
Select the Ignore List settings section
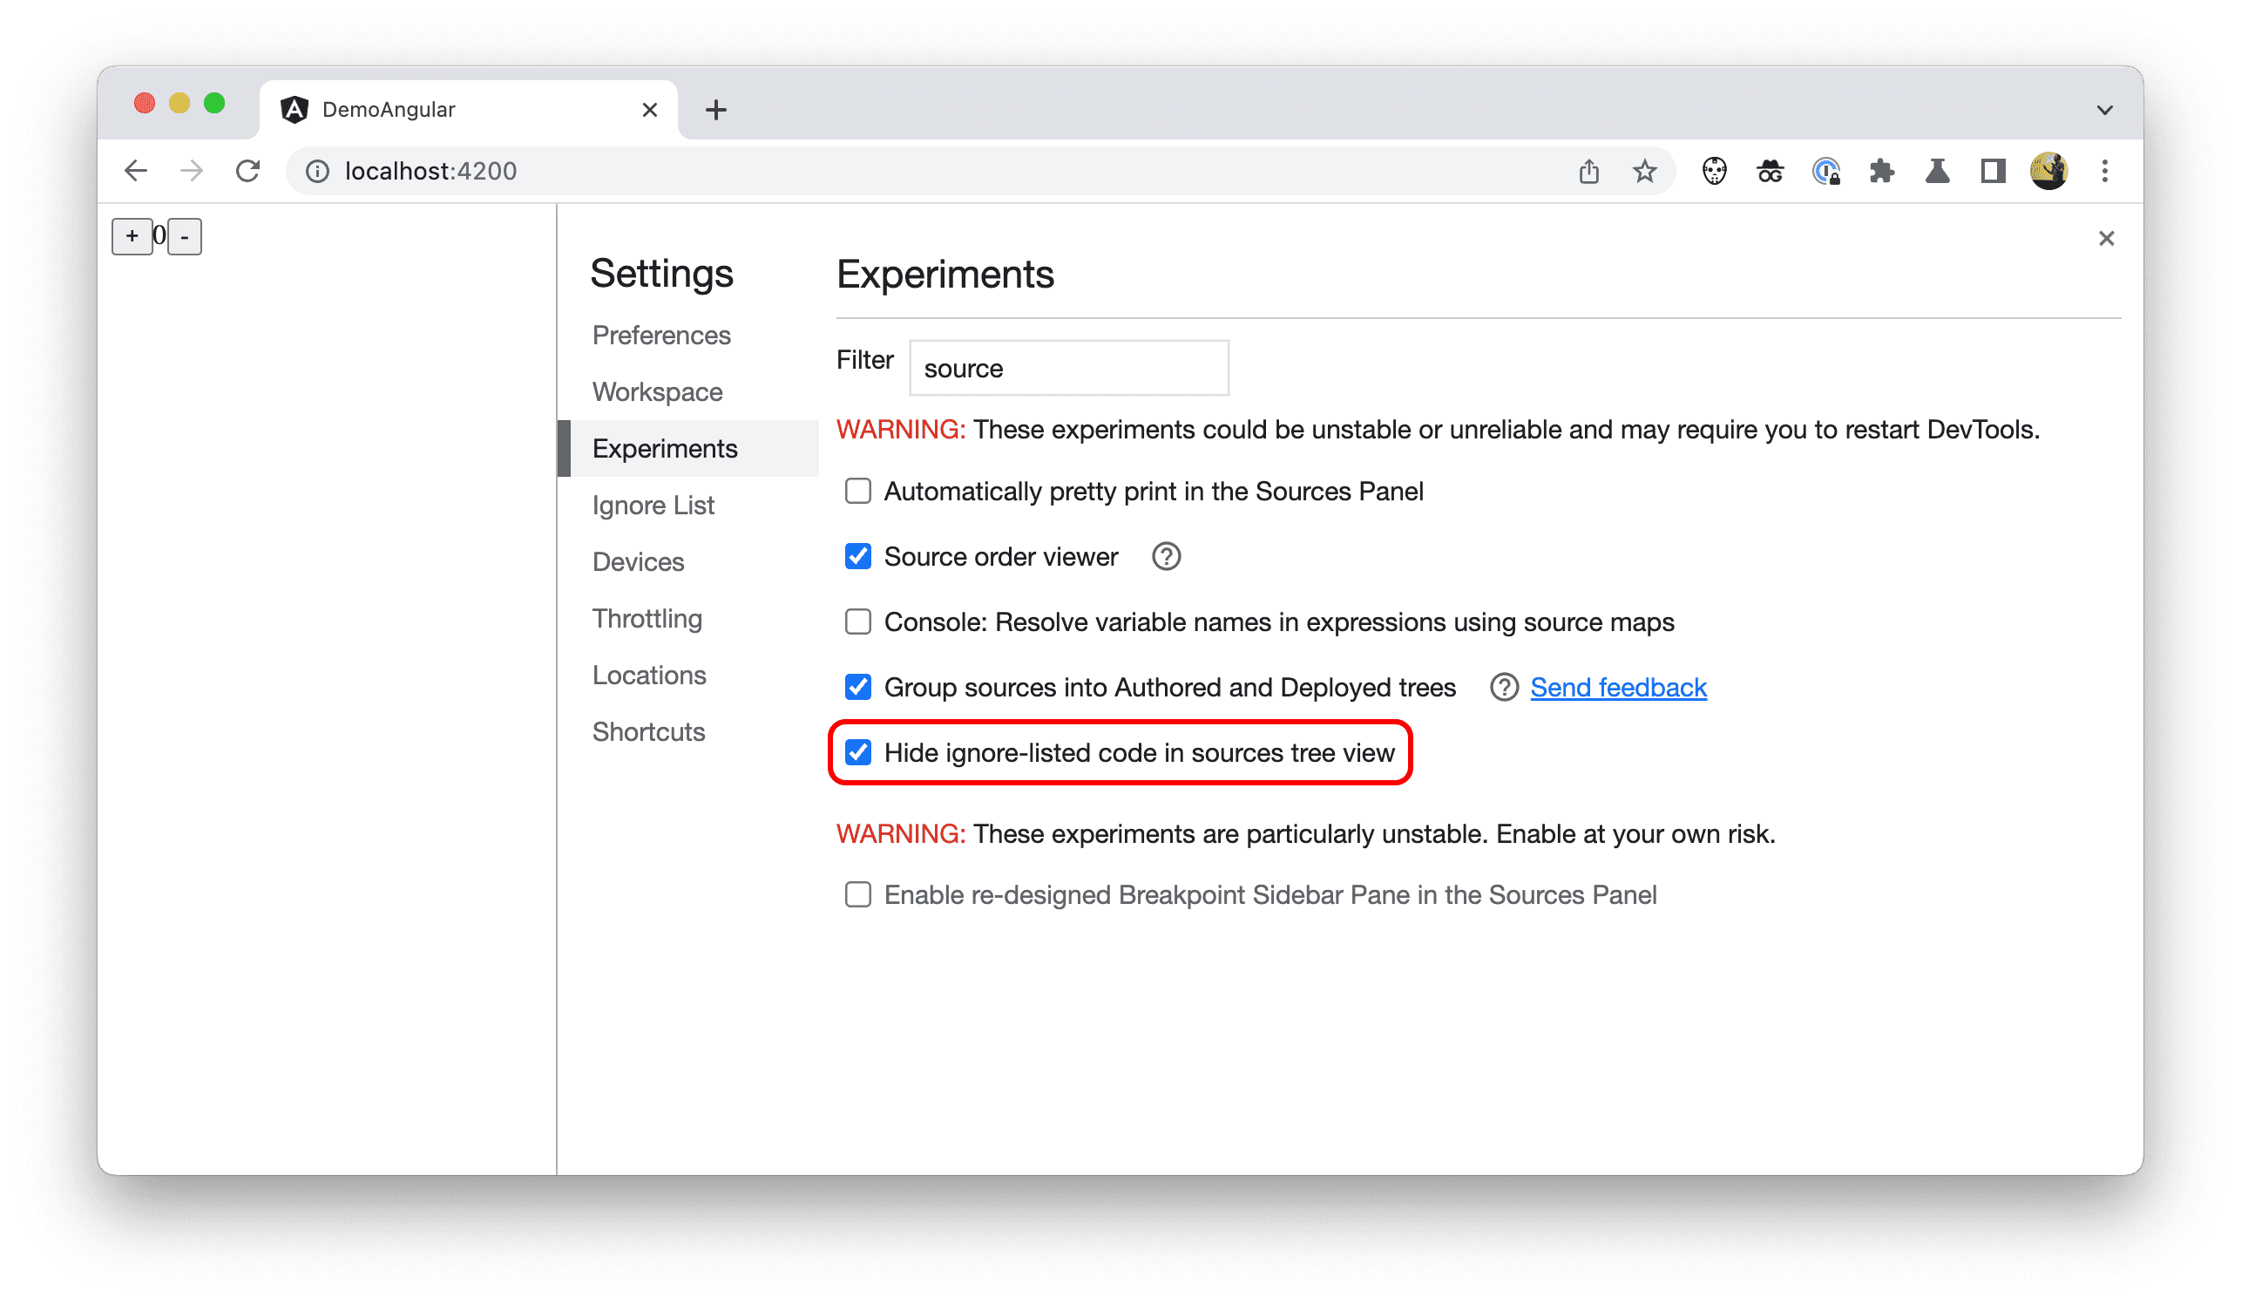tap(653, 505)
